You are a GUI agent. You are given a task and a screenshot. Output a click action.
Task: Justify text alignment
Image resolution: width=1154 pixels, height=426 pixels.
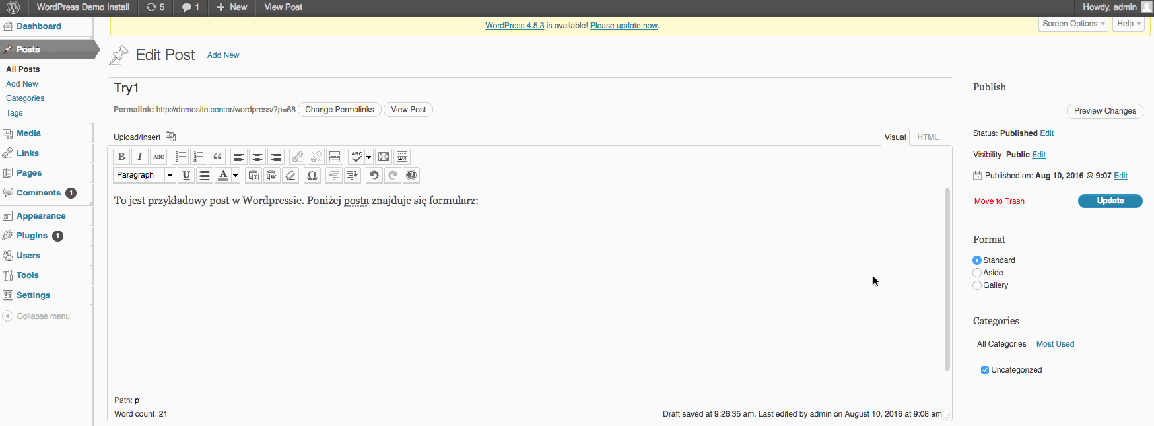205,175
